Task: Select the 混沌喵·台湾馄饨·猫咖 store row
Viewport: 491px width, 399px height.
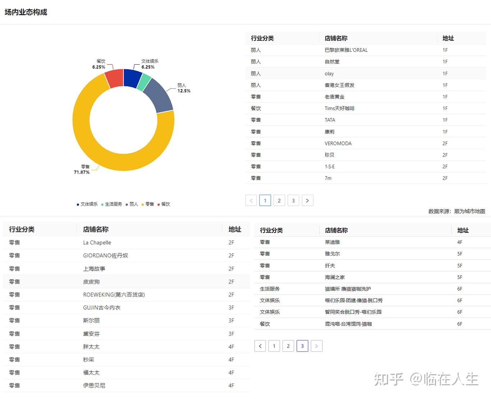Action: coord(373,324)
